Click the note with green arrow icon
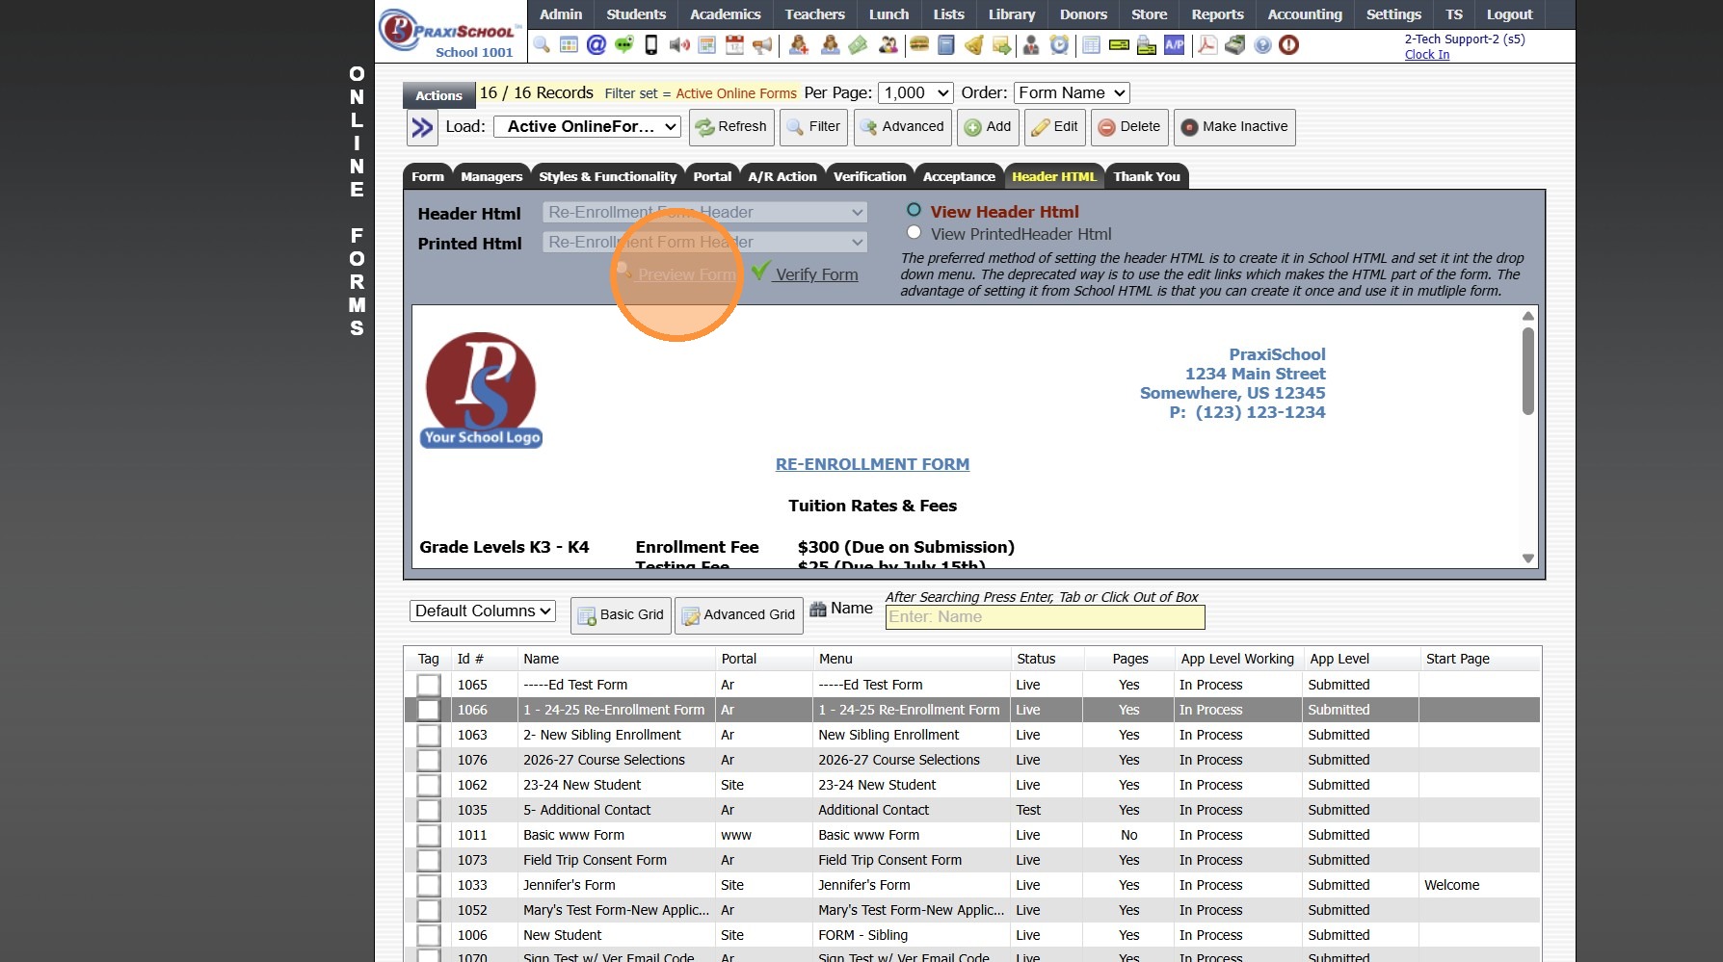 coord(1002,45)
